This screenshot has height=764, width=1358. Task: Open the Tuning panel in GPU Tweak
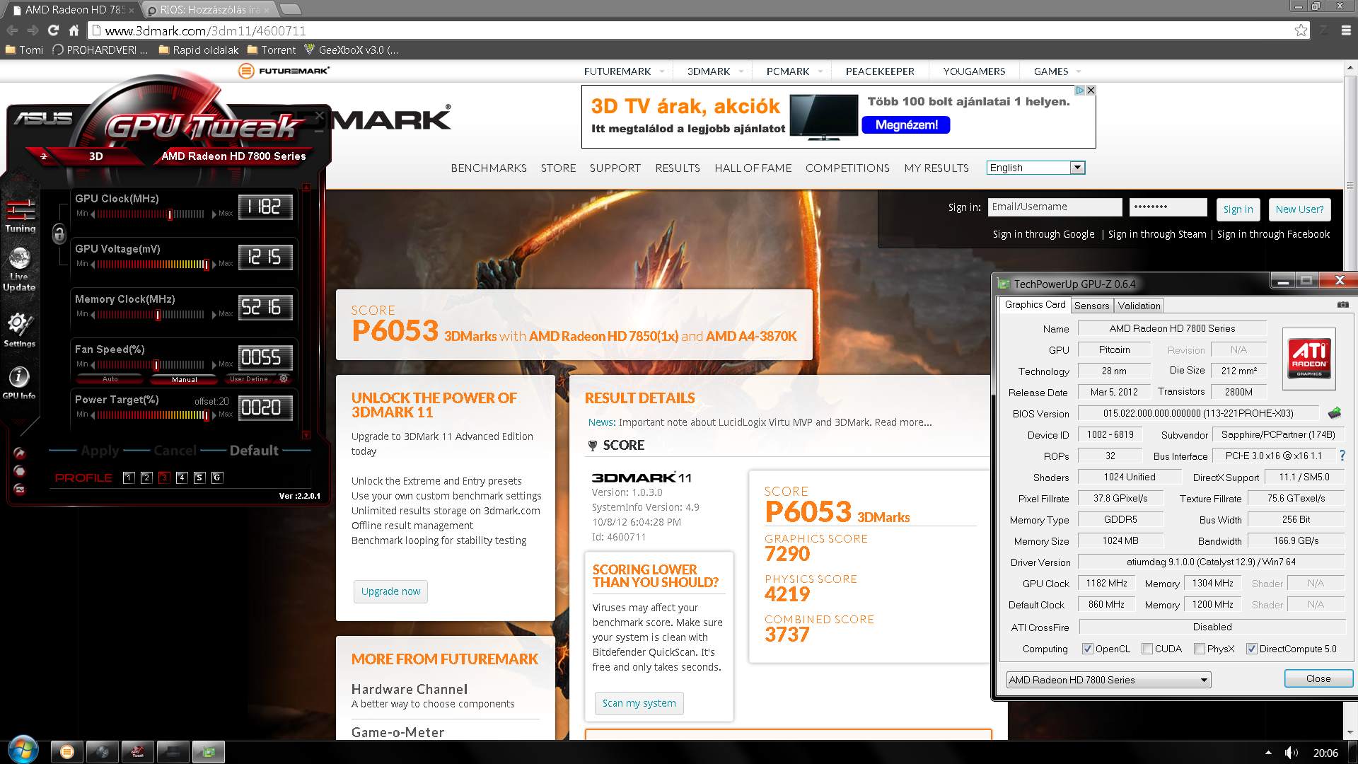pyautogui.click(x=20, y=215)
